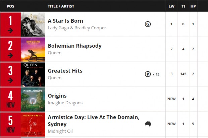Follow the Lady Gaga & Bradley Cooper link

pos(77,28)
